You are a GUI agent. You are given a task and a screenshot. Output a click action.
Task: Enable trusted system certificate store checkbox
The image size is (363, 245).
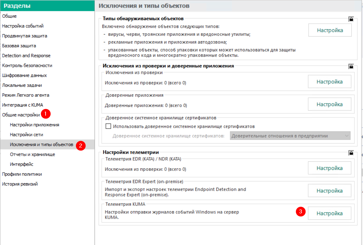click(108, 126)
